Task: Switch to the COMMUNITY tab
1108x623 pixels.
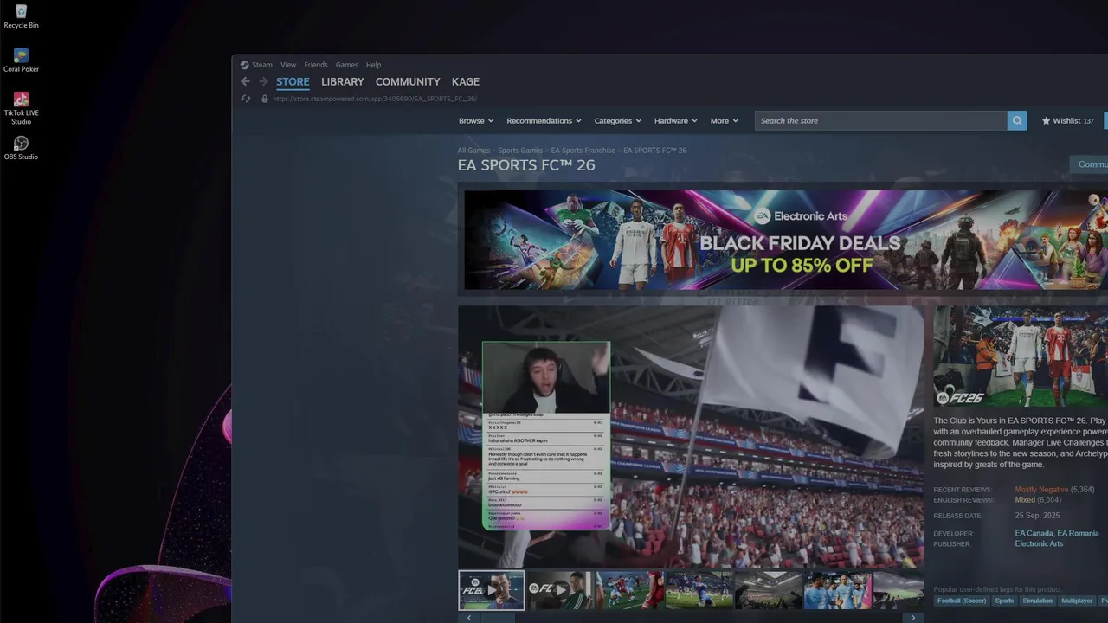Action: click(408, 81)
